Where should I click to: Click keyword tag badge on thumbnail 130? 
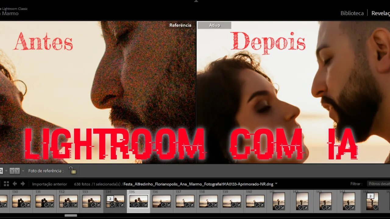[x=23, y=205]
